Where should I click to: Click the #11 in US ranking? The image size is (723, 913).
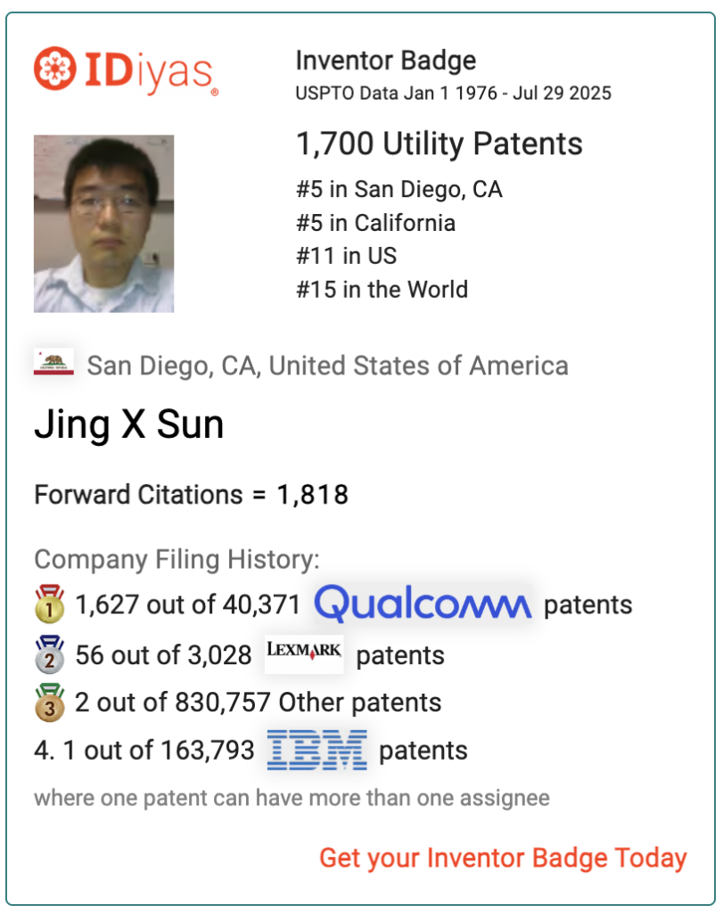click(347, 256)
